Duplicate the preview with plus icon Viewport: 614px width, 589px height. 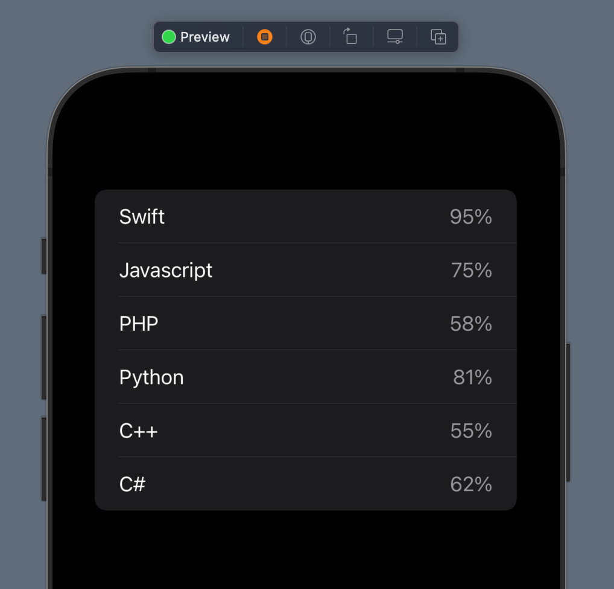click(x=438, y=37)
